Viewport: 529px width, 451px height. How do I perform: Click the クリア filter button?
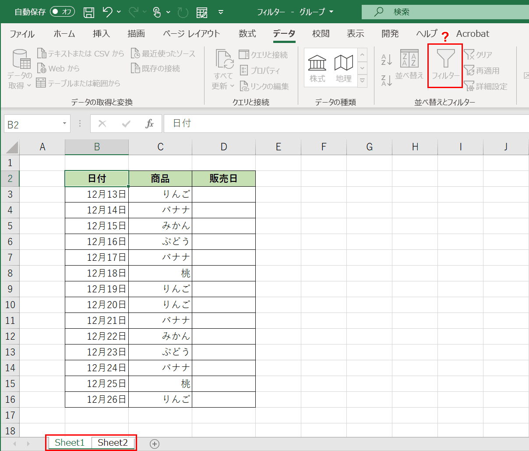(478, 54)
